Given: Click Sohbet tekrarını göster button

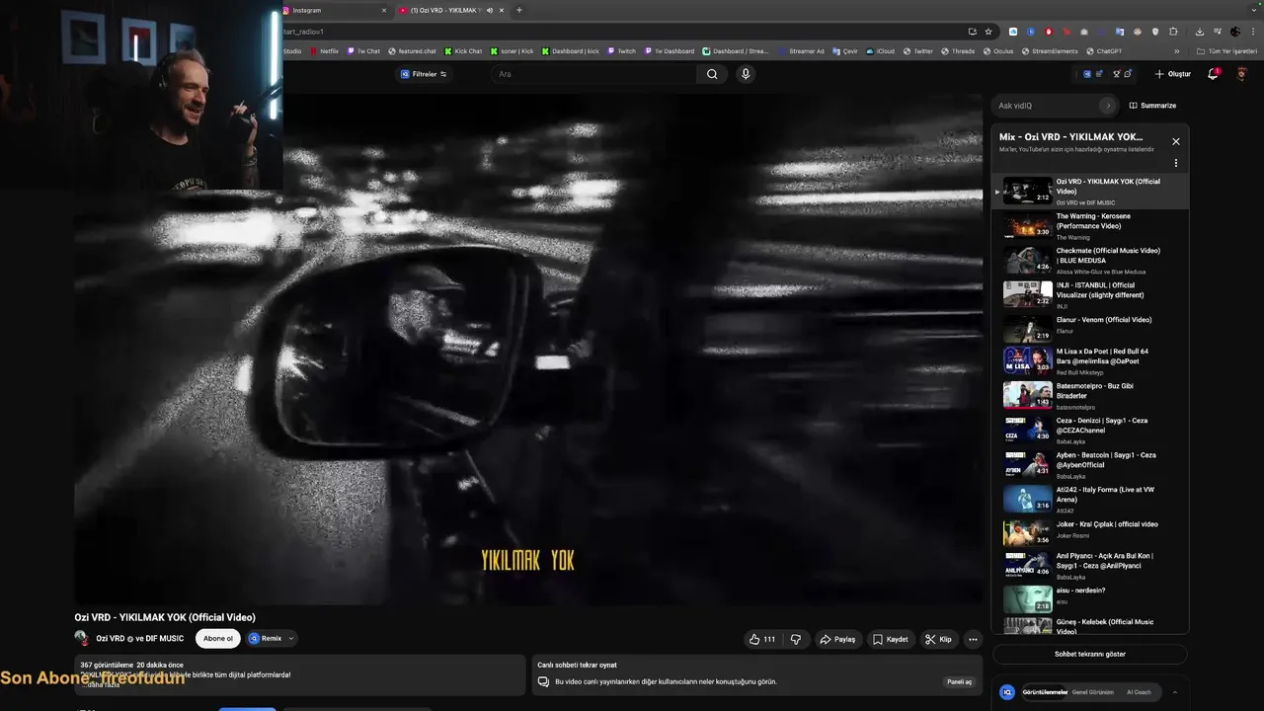Looking at the screenshot, I should pyautogui.click(x=1090, y=654).
